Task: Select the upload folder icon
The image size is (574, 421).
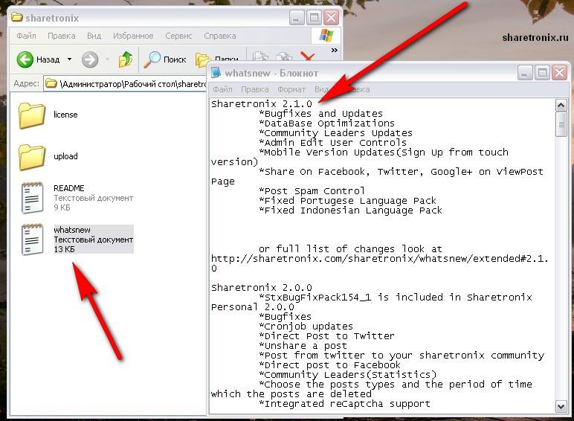Action: click(x=32, y=157)
